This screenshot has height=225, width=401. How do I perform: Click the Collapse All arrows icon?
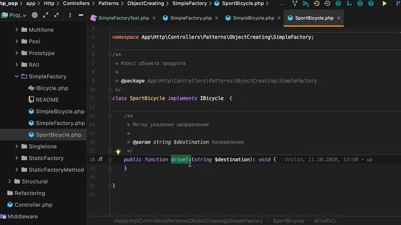56,15
